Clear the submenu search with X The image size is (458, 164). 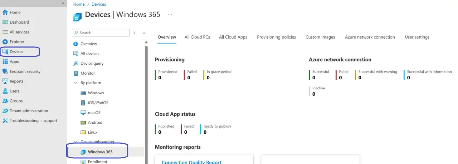[x=135, y=33]
